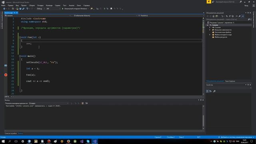Switch to the Список ошибок tab
The width and height of the screenshot is (256, 144).
[11, 134]
